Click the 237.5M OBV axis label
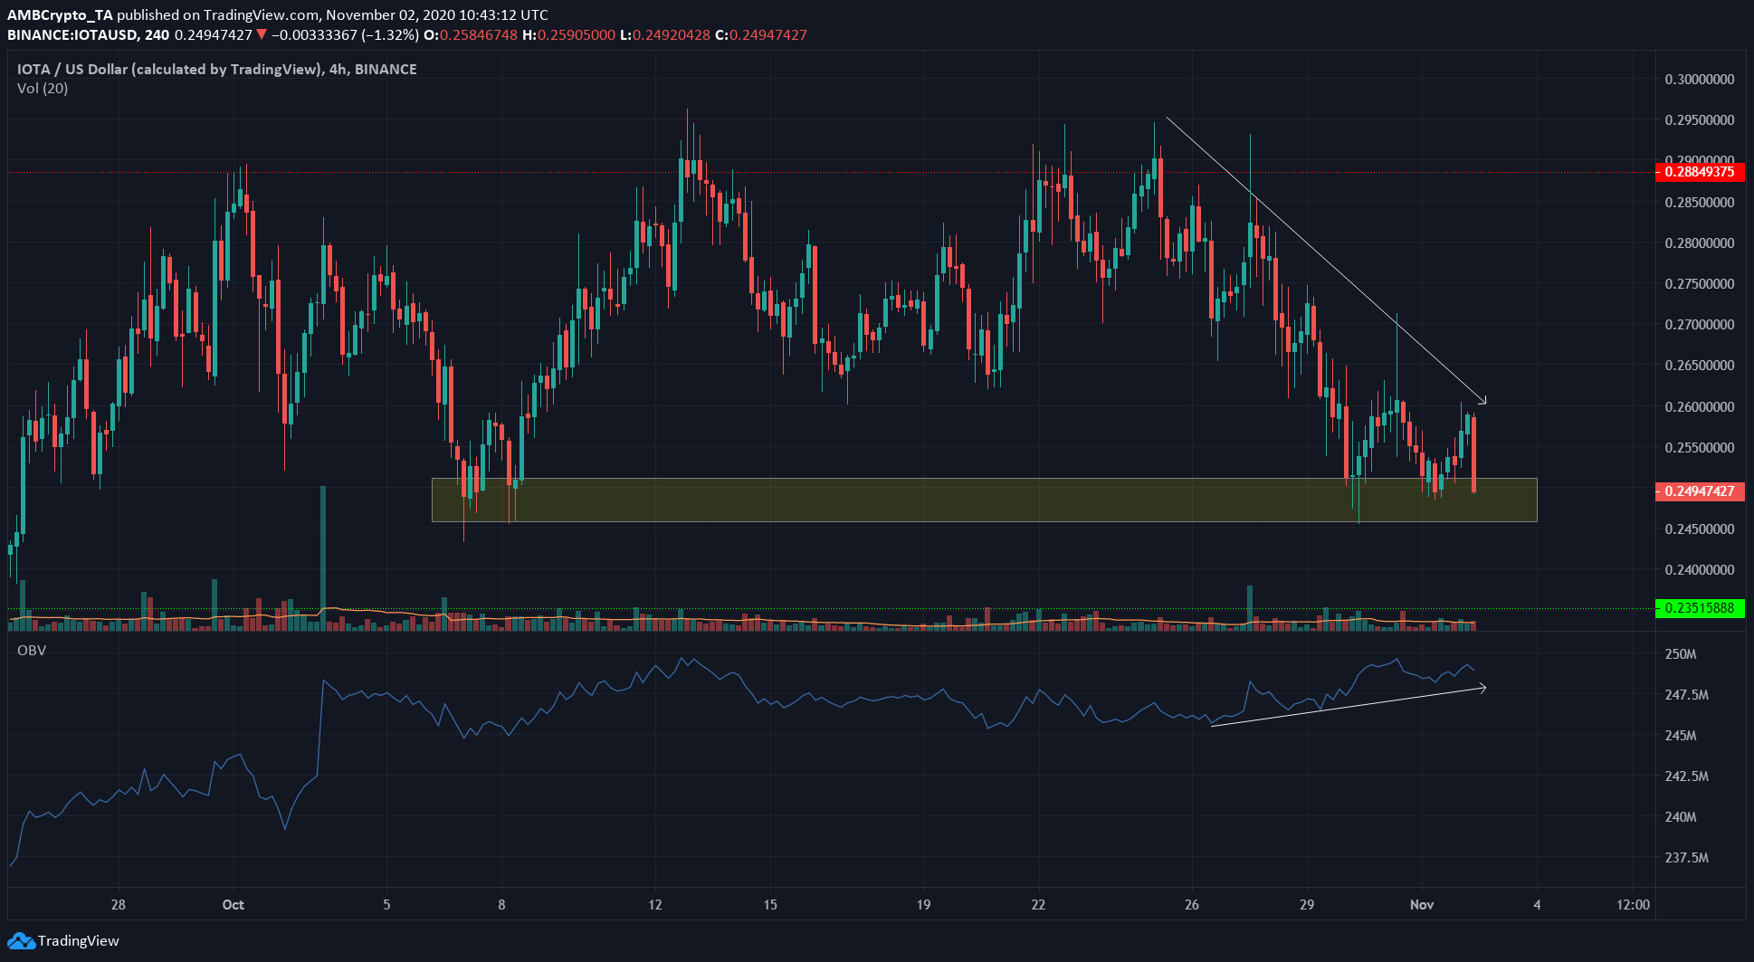The image size is (1754, 962). pyautogui.click(x=1687, y=858)
